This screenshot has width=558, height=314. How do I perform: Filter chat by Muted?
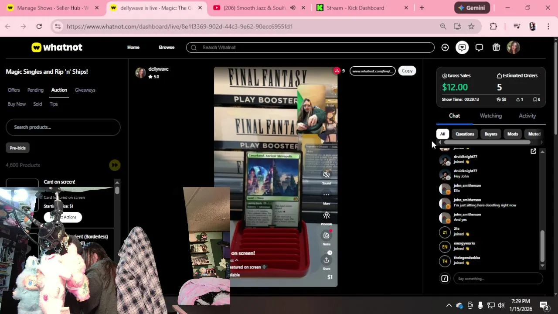tap(534, 134)
